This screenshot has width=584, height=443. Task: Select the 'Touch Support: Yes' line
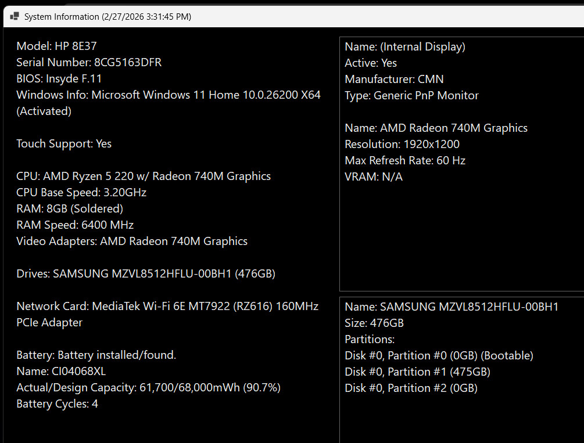click(64, 143)
